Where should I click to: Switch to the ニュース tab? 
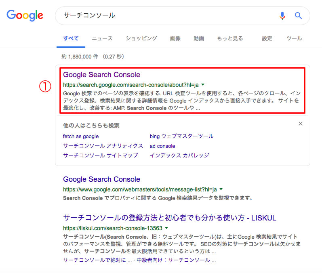coord(102,38)
